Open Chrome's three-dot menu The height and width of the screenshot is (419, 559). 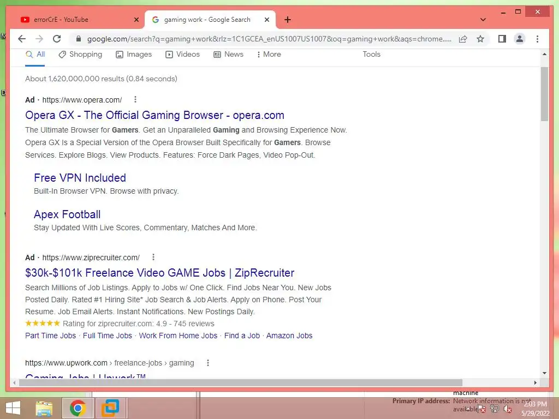(537, 39)
